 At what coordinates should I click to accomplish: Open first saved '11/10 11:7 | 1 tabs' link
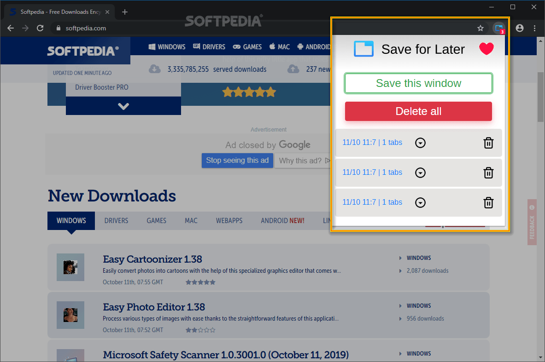pos(372,142)
